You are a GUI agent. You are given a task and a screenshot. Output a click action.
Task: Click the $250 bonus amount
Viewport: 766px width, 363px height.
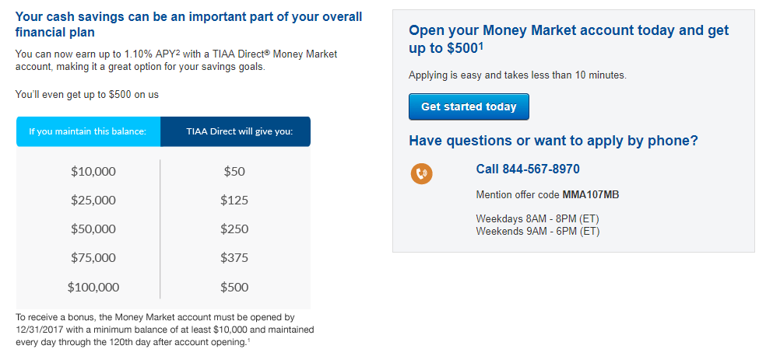tap(234, 229)
